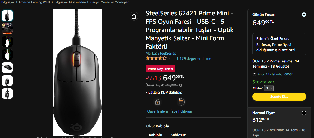Click the star rating icons
This screenshot has height=138, width=314.
click(156, 58)
